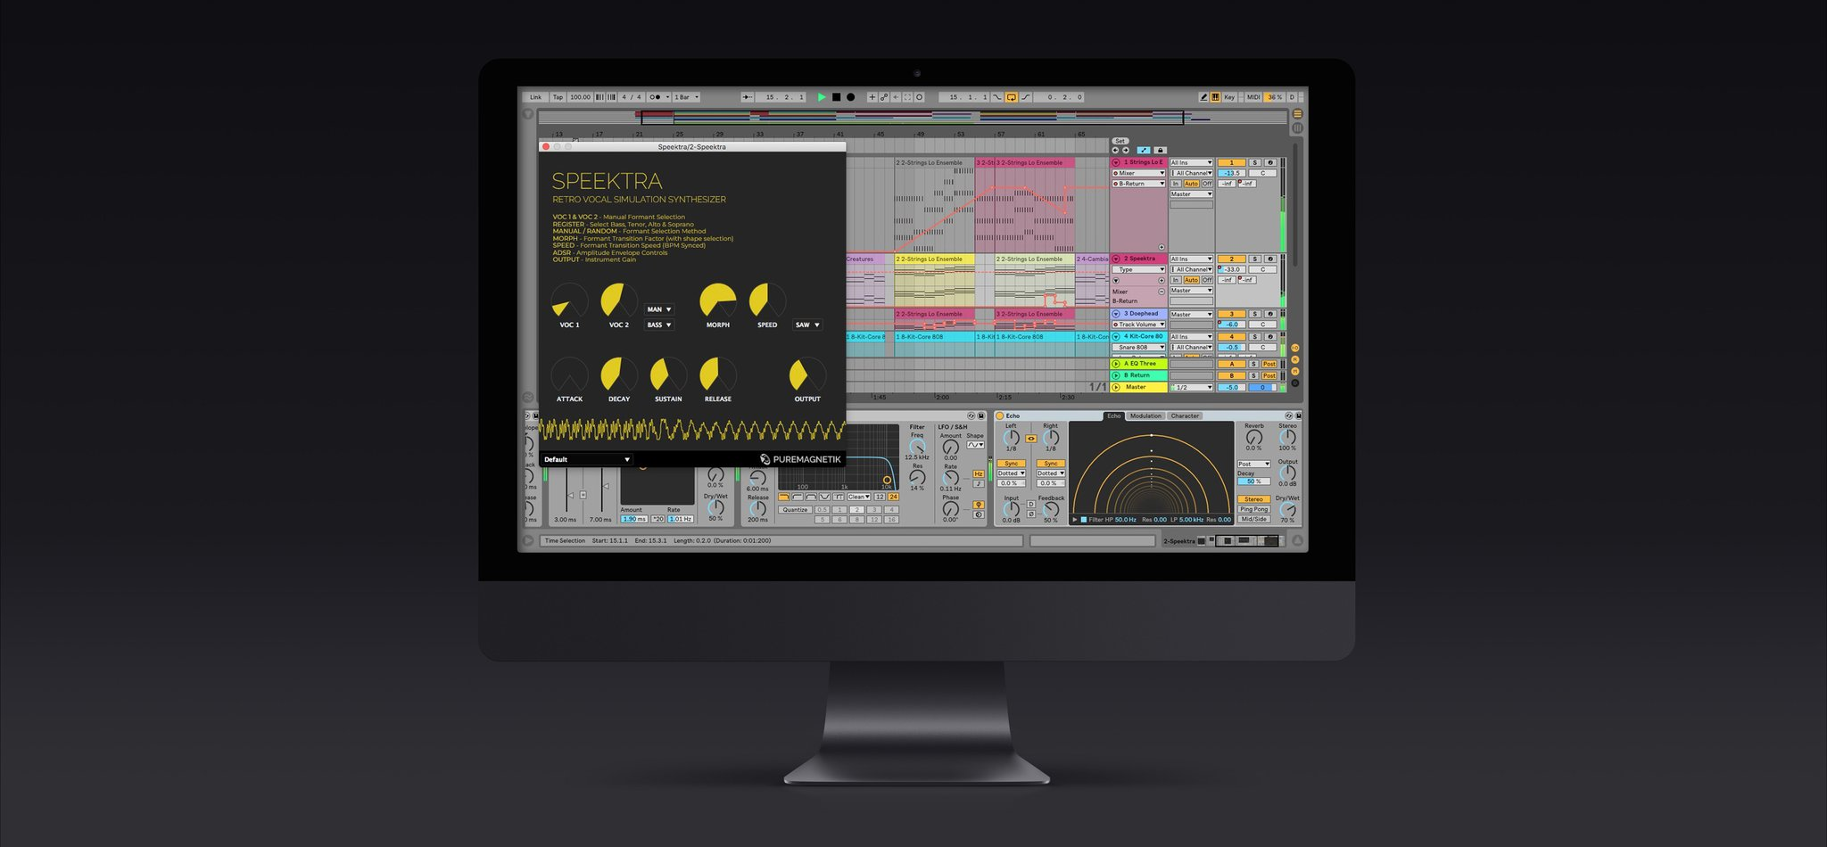Open the 1 Bar quantization dropdown
Image resolution: width=1827 pixels, height=847 pixels.
pos(686,97)
